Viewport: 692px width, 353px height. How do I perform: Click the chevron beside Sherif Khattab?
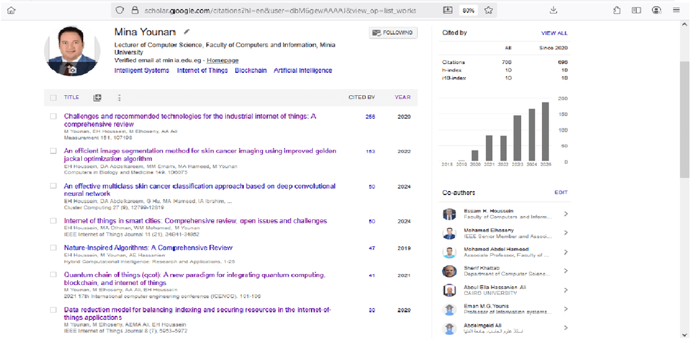pos(566,271)
